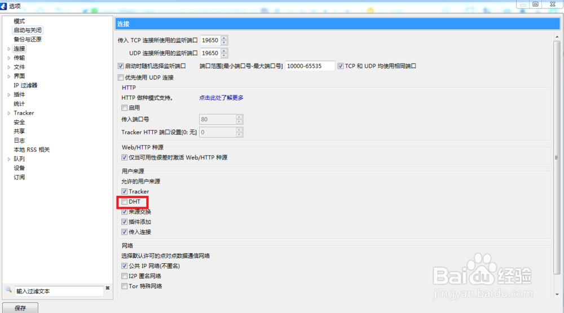Screen dimensions: 564x313
Task: Expand the Tracker tree node arrow
Action: tap(9, 113)
